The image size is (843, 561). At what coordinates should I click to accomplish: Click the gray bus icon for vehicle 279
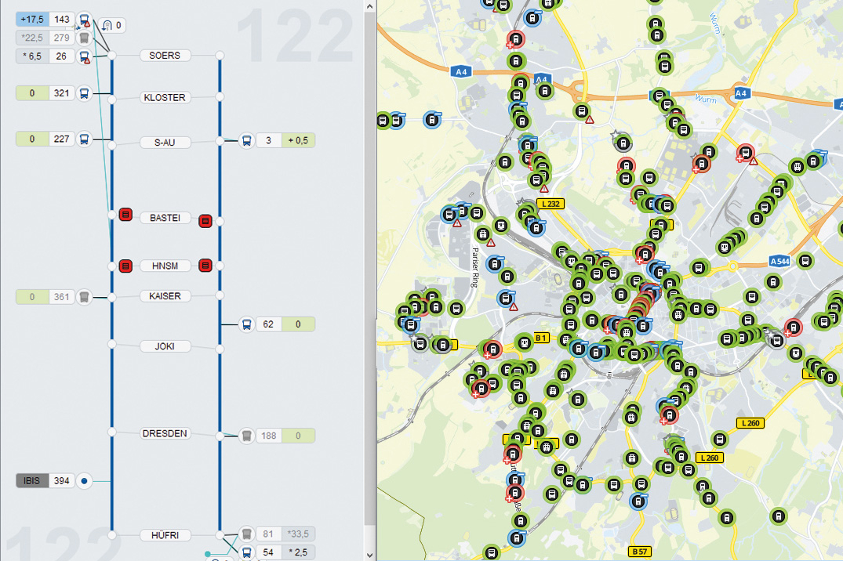[x=85, y=37]
